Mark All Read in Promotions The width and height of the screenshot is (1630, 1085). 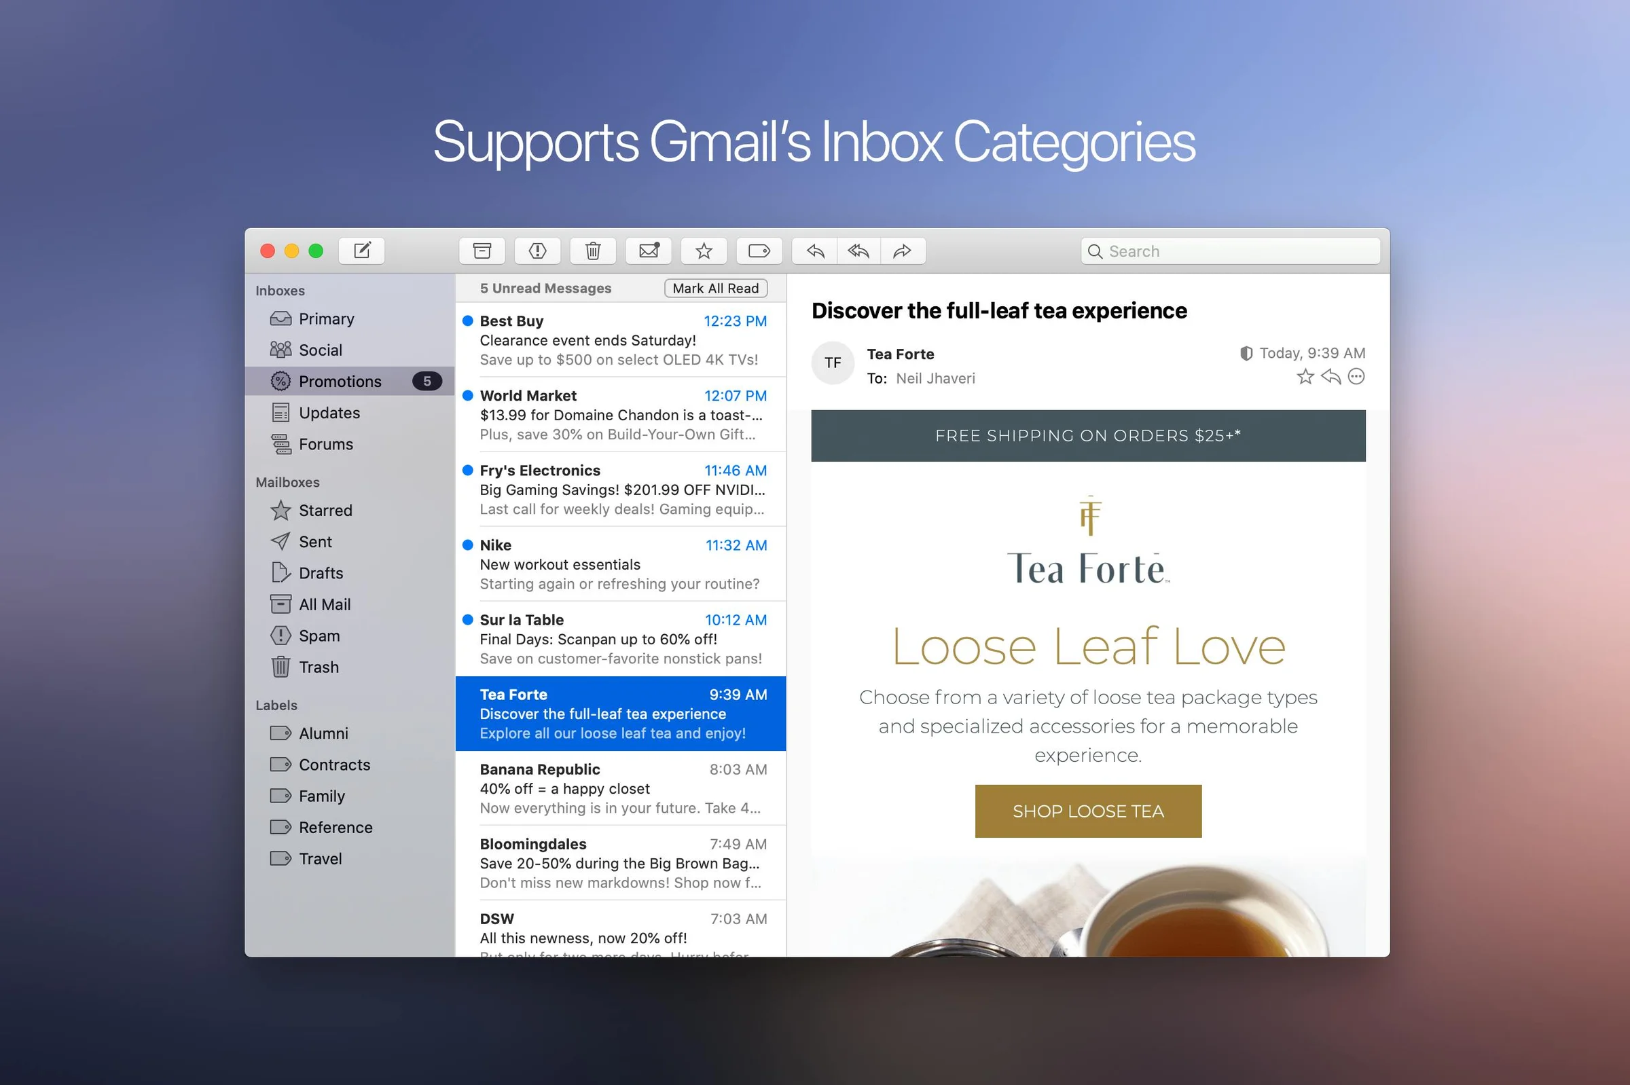(716, 288)
